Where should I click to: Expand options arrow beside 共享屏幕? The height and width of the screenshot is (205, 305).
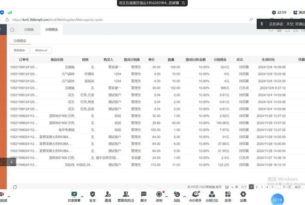click(x=82, y=196)
